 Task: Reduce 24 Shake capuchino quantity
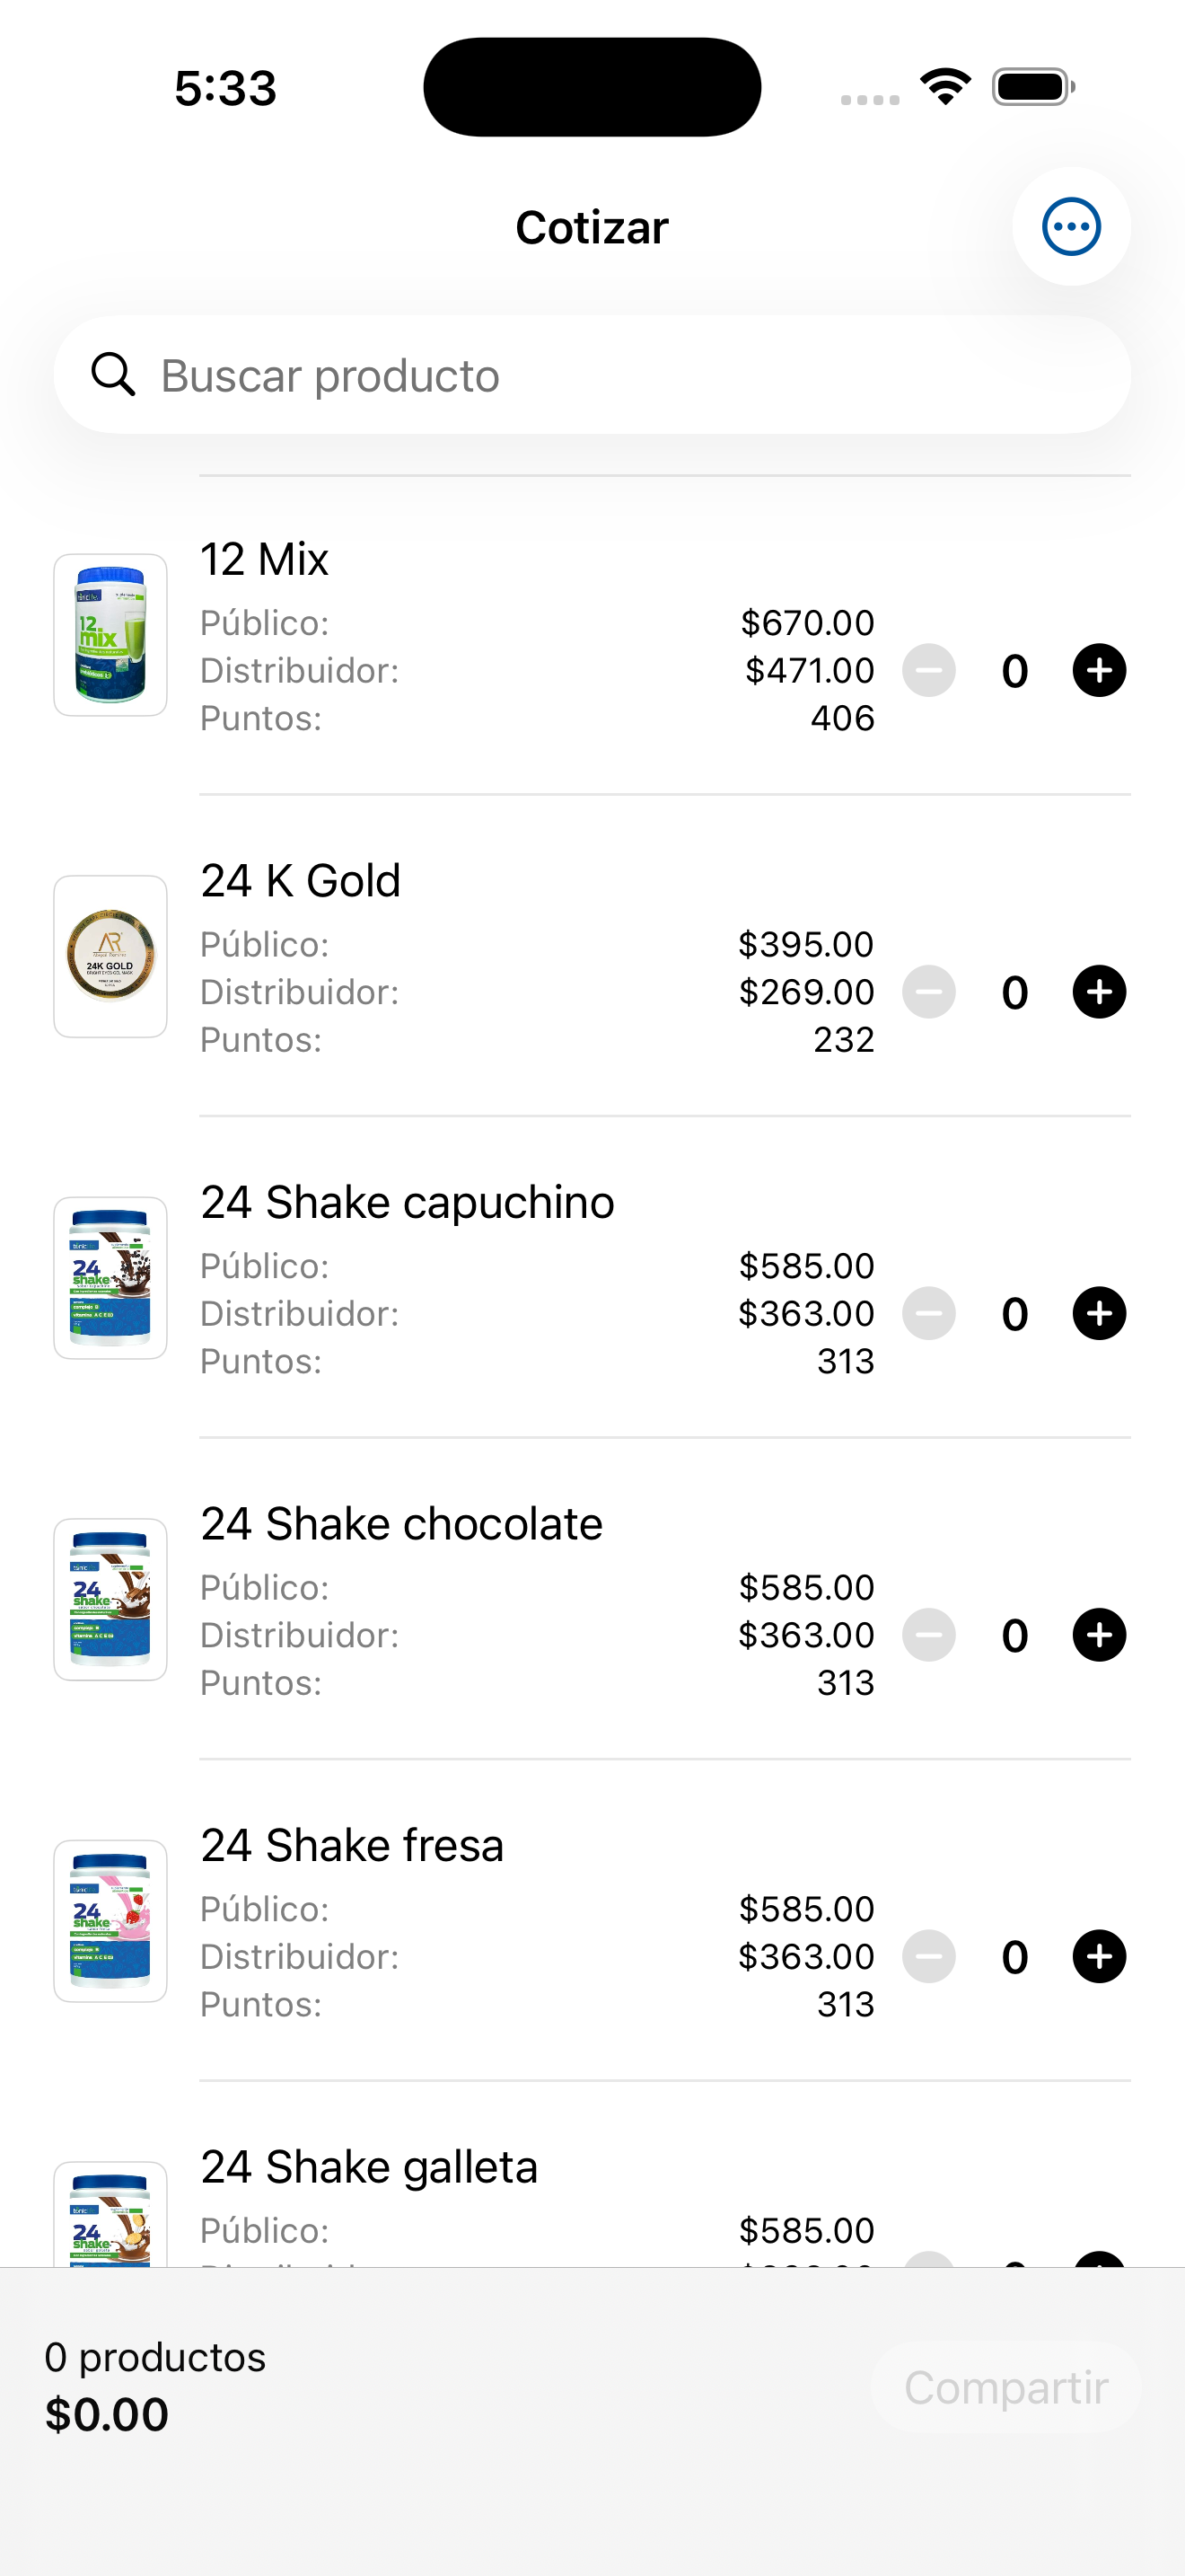pos(929,1314)
